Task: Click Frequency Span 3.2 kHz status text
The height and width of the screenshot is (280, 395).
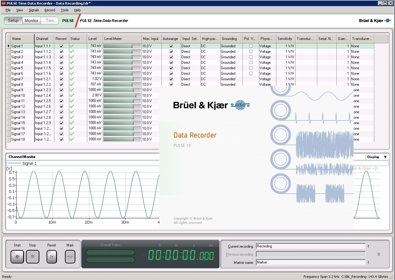Action: [x=321, y=277]
